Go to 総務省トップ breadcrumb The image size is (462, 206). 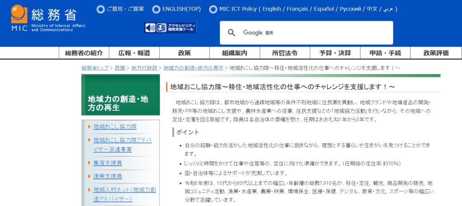pyautogui.click(x=95, y=68)
